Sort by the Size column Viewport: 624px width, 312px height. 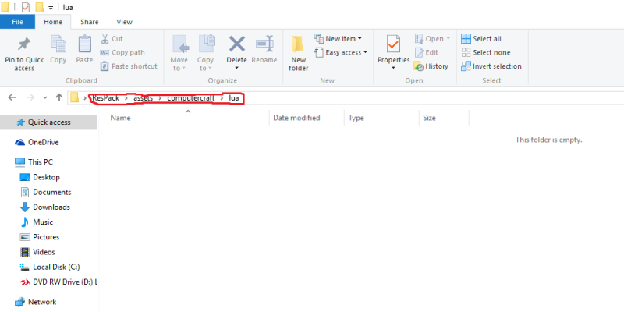(x=429, y=118)
